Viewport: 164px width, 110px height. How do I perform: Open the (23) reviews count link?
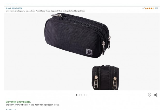pos(156,8)
